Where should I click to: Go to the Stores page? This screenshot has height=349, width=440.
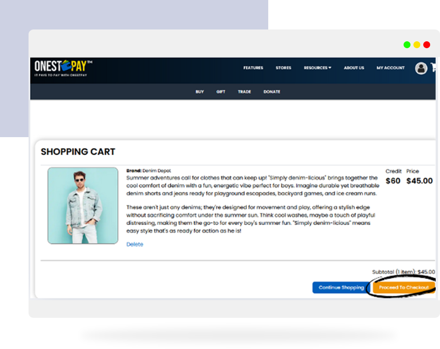point(283,68)
